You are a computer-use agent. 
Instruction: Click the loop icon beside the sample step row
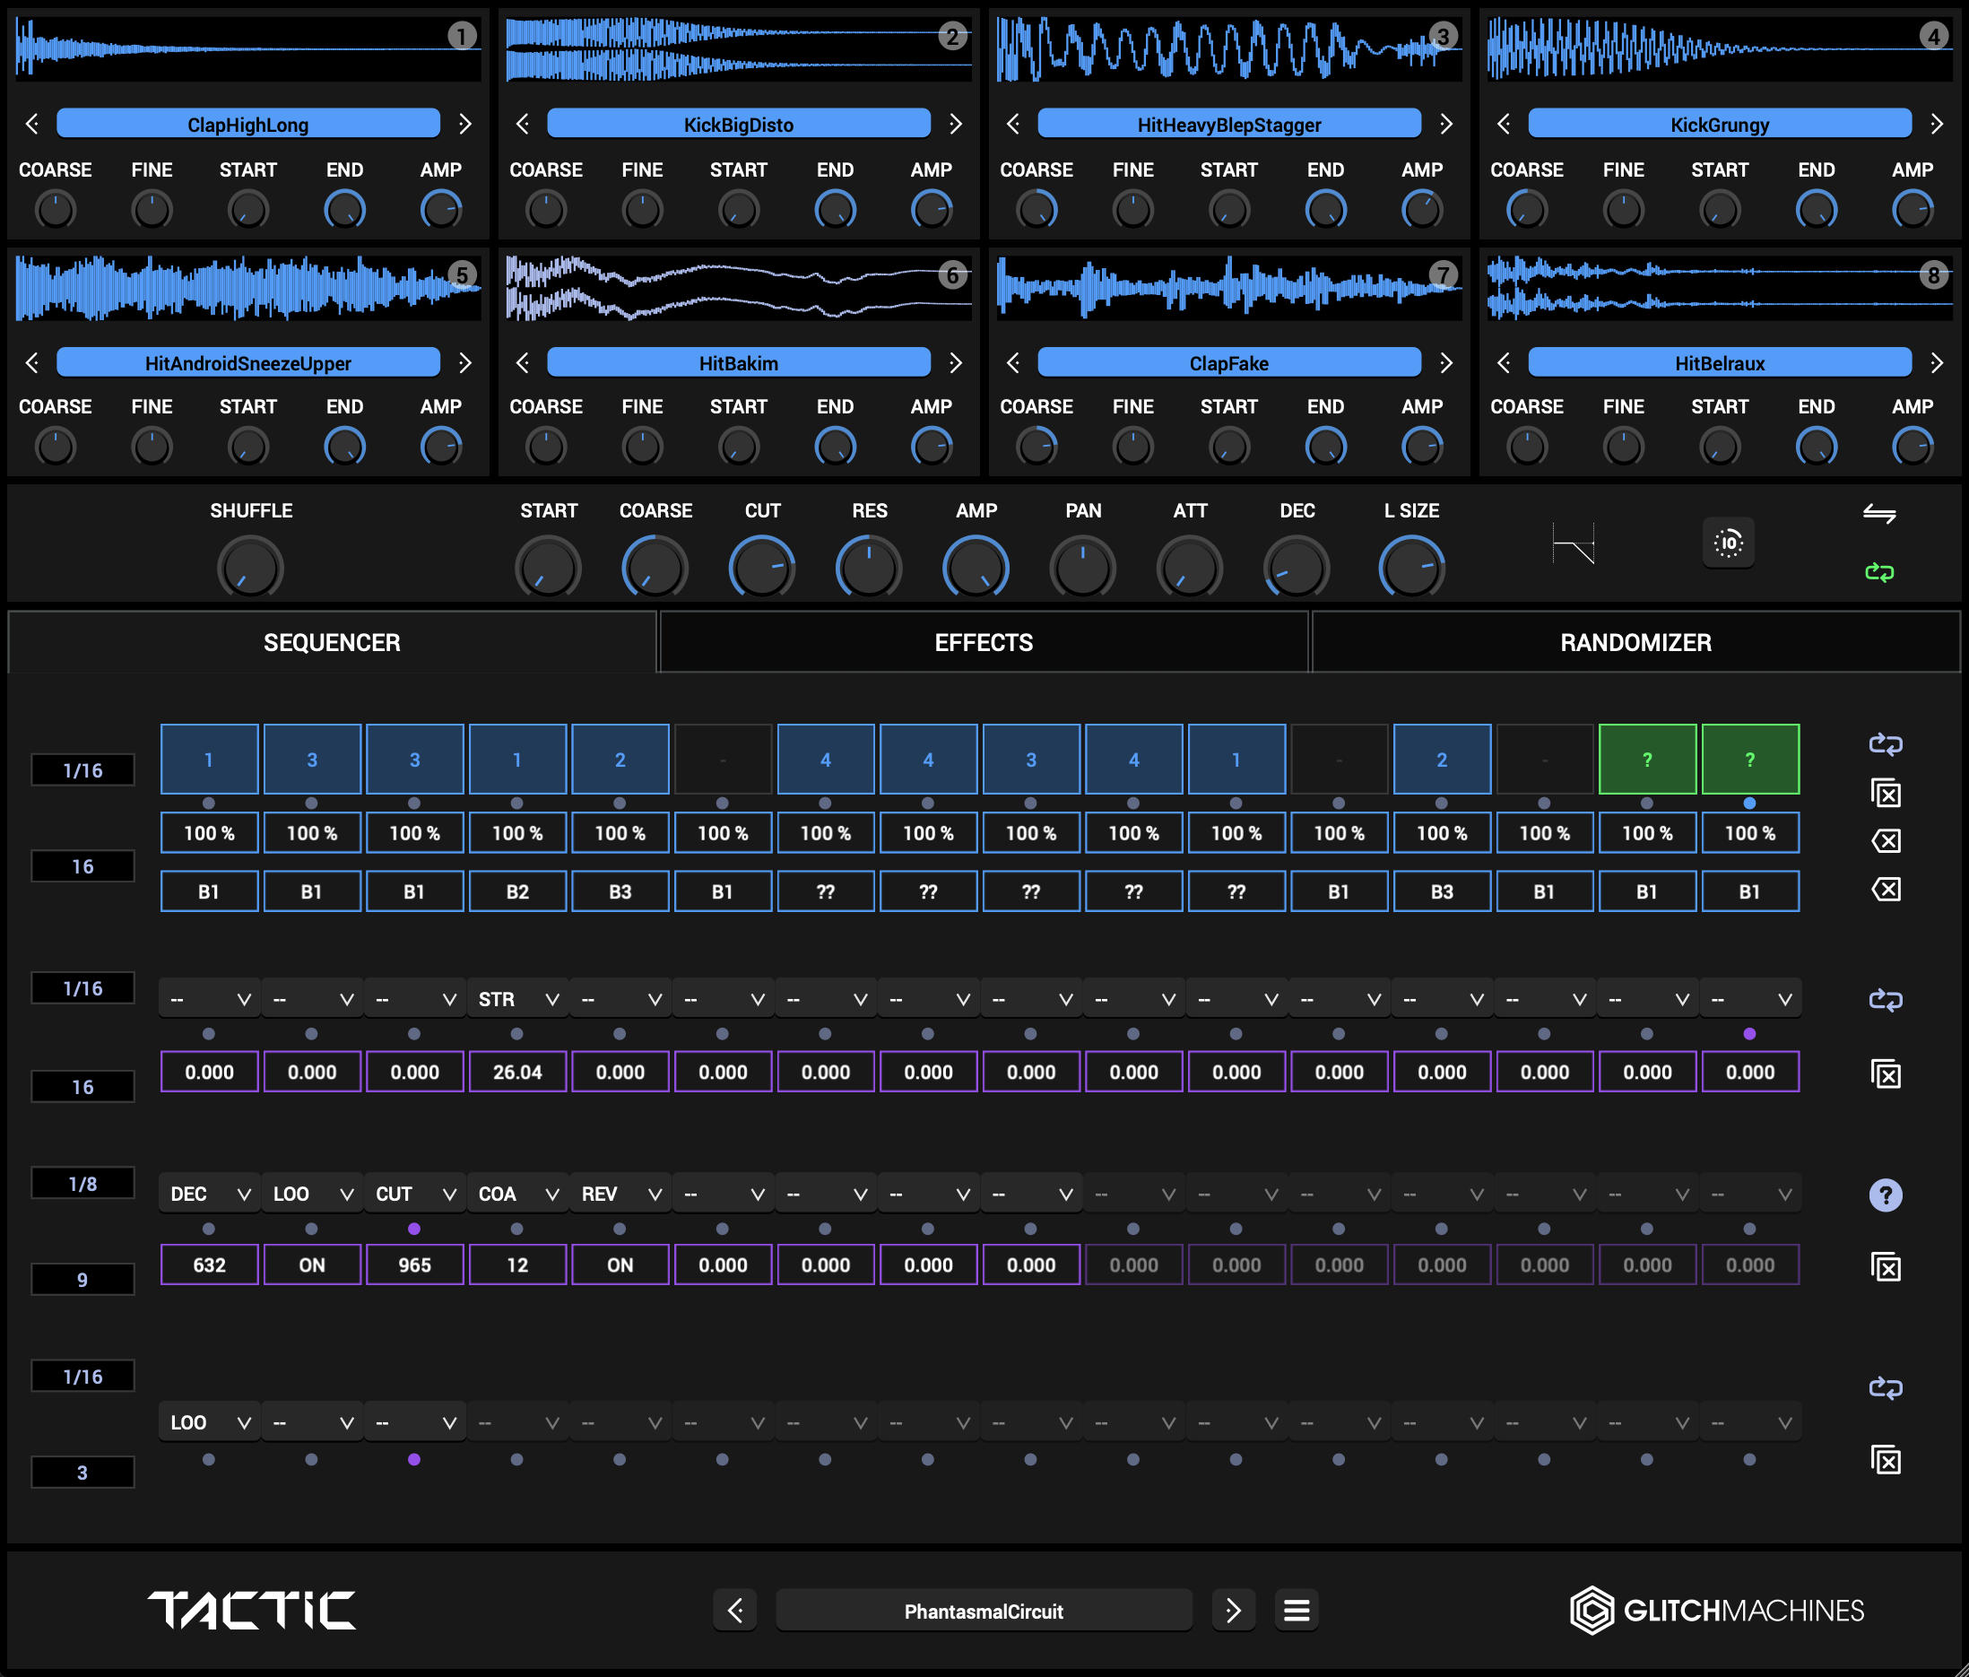click(x=1887, y=745)
